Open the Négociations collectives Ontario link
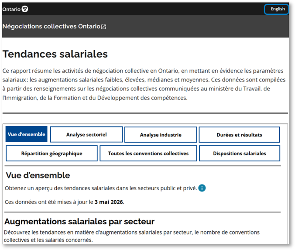295x250 pixels. click(x=54, y=26)
